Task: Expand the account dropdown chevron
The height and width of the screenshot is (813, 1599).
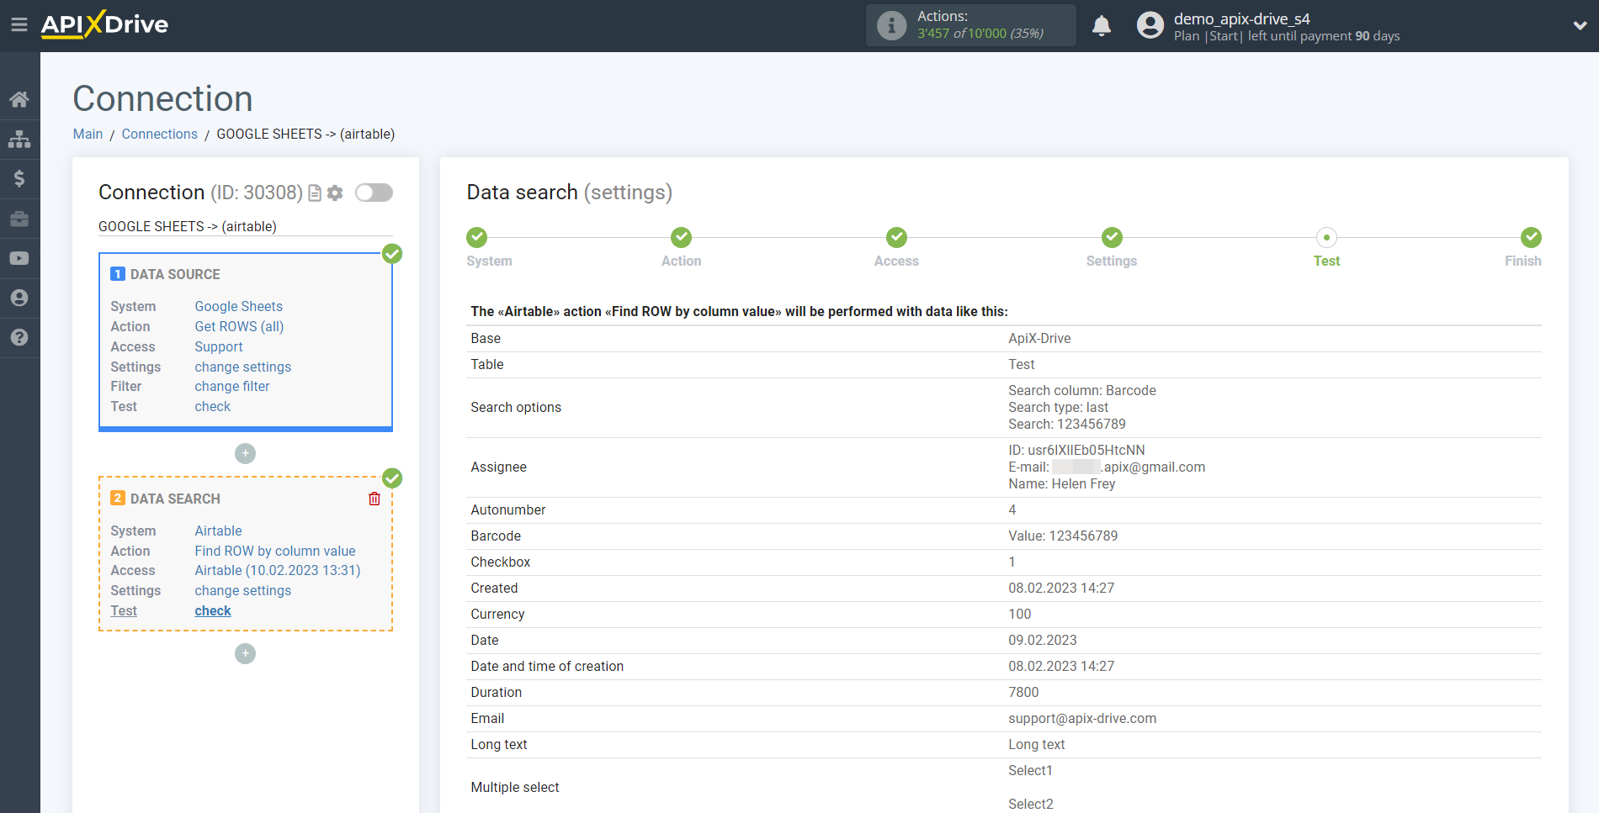Action: [1580, 25]
